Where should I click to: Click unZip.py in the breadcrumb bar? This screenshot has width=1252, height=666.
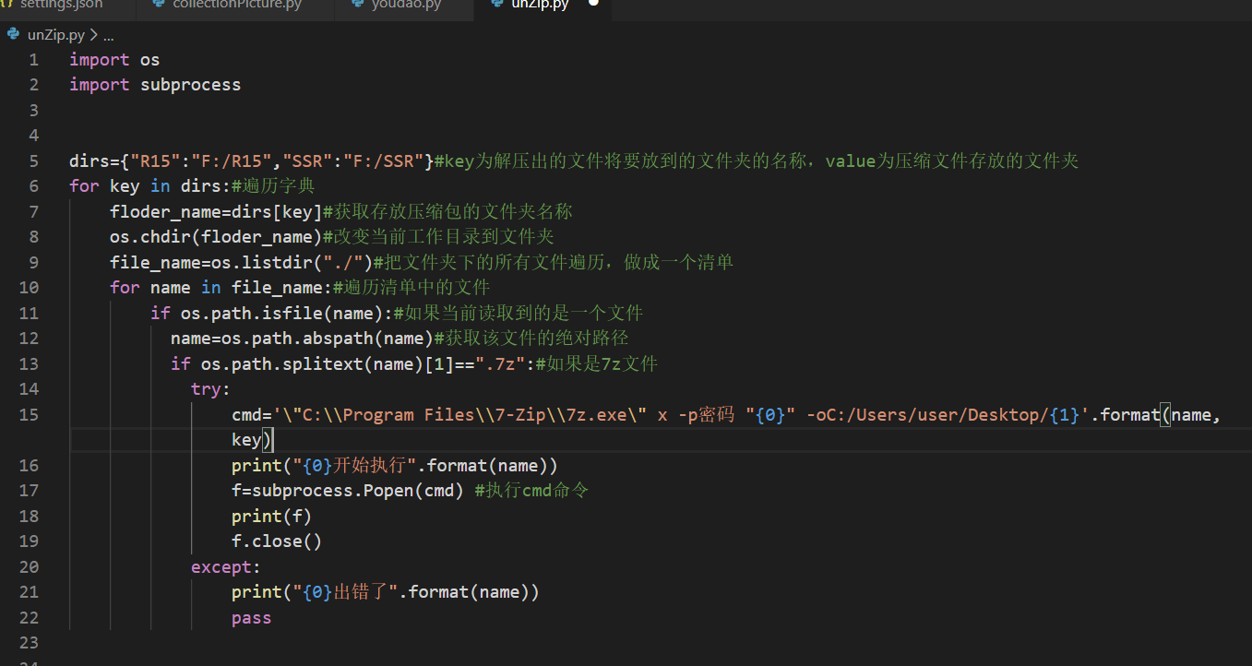(55, 35)
